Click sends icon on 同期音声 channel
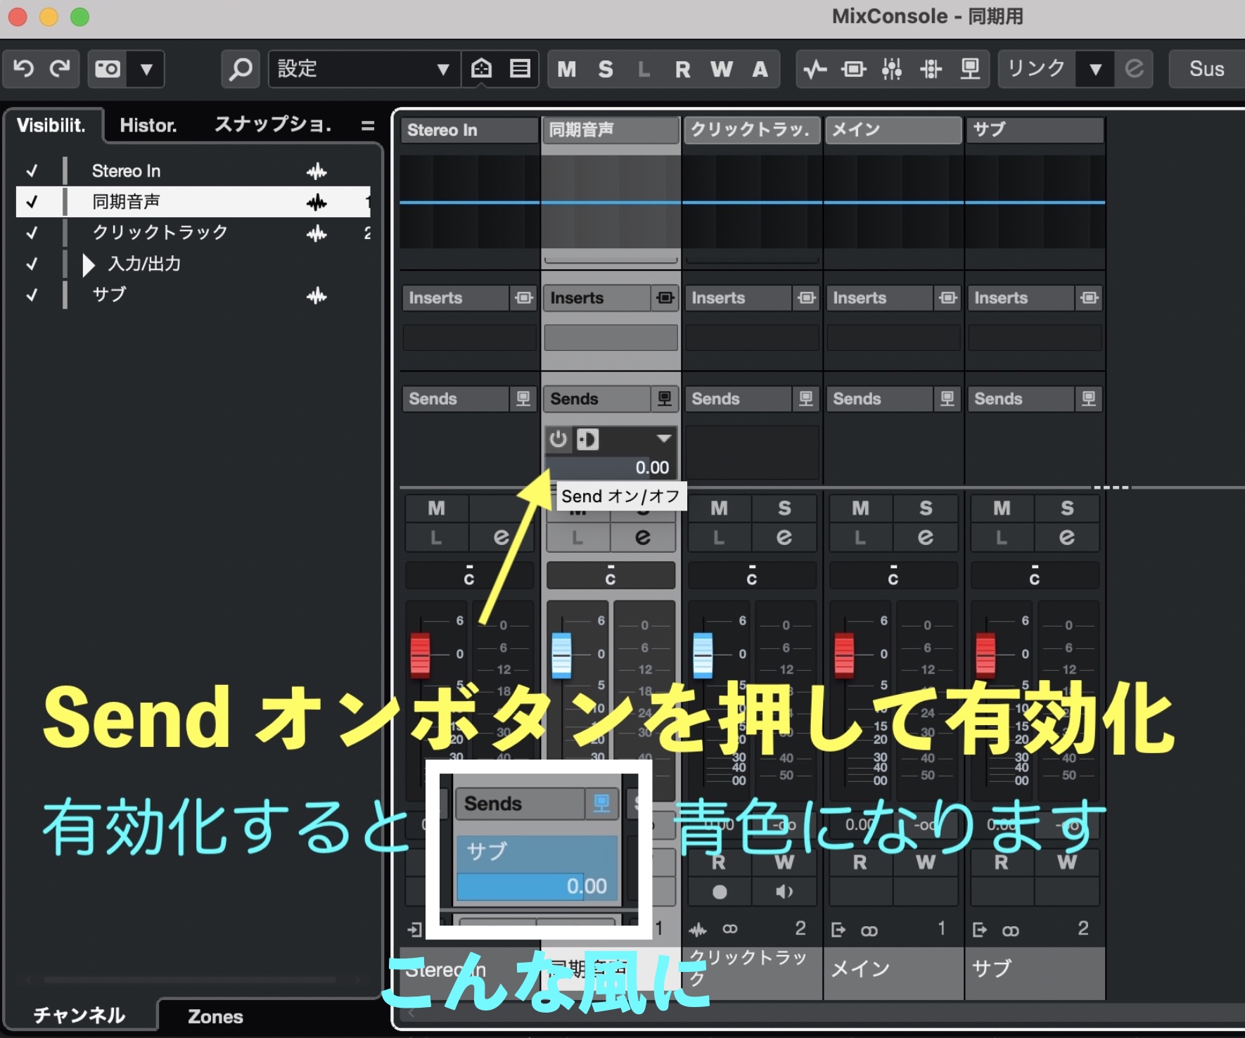The image size is (1245, 1038). tap(665, 399)
